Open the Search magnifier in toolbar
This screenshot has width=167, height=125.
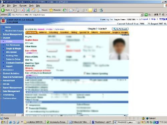click(x=39, y=10)
